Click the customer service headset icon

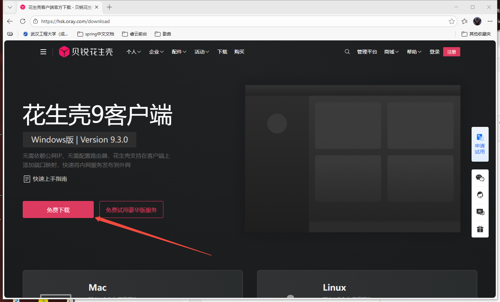click(x=480, y=195)
